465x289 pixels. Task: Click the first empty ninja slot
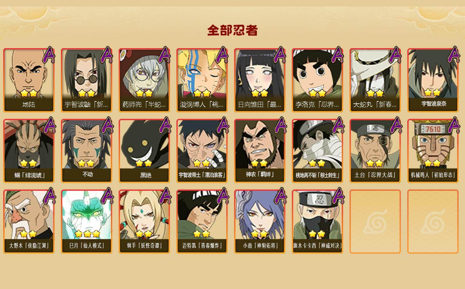375,221
